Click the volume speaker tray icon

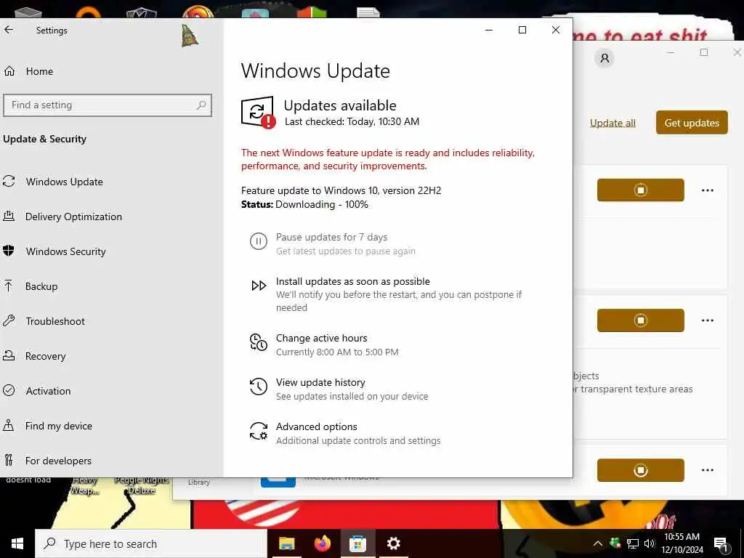coord(650,543)
